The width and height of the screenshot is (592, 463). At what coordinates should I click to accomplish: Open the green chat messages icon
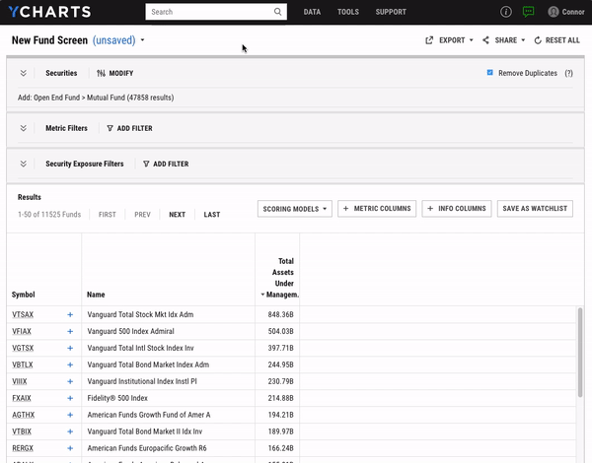click(x=529, y=12)
